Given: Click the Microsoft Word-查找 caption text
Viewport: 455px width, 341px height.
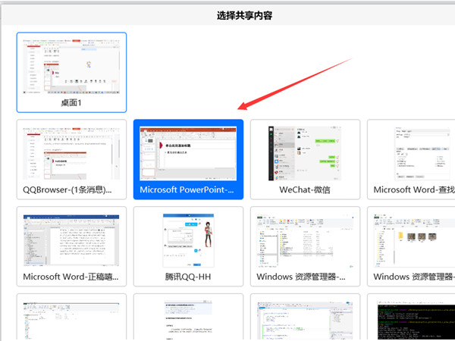Looking at the screenshot, I should [x=413, y=189].
